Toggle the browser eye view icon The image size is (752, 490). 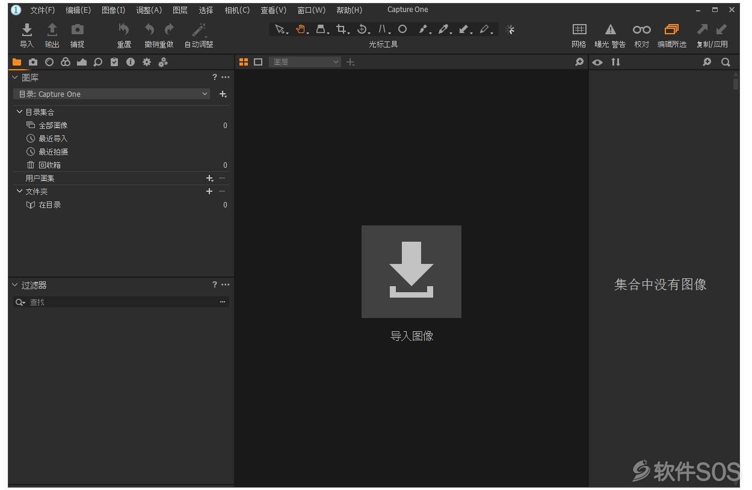click(x=597, y=62)
